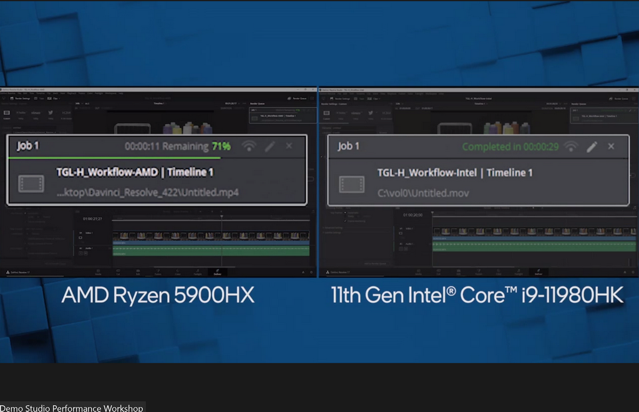The height and width of the screenshot is (412, 639).
Task: Click the playhead marker in the AMD timeline
Action: coord(222,216)
